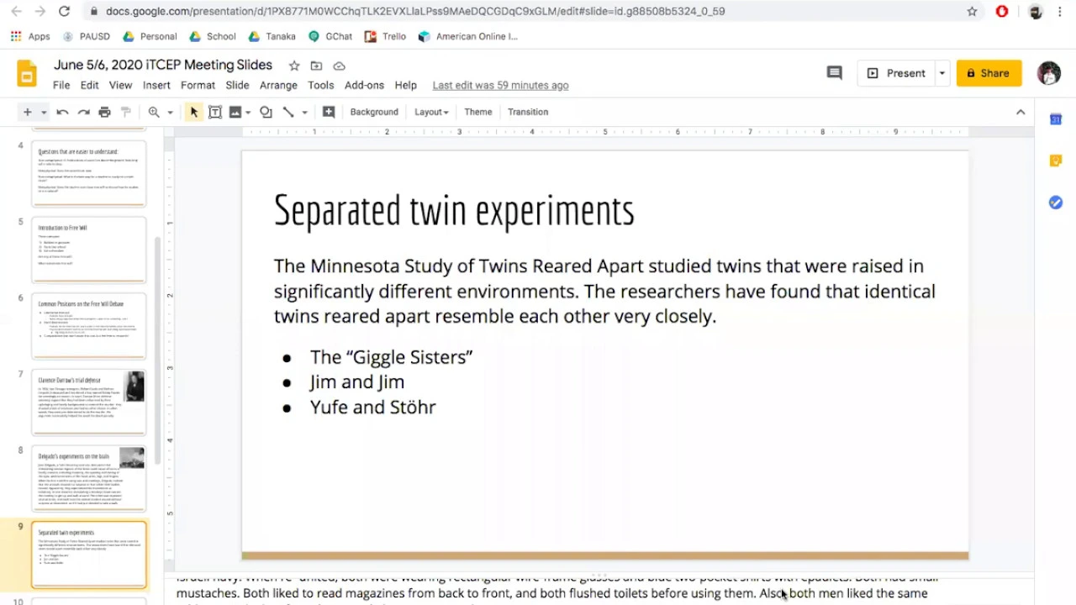Star the presentation title
1076x605 pixels.
click(x=294, y=66)
